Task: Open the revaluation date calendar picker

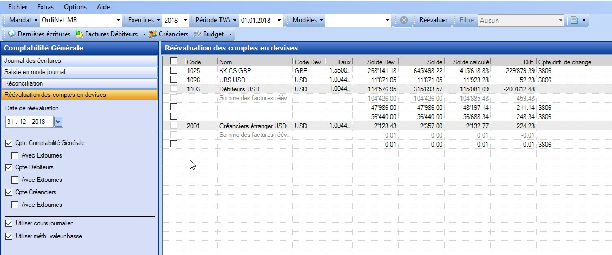Action: [58, 122]
